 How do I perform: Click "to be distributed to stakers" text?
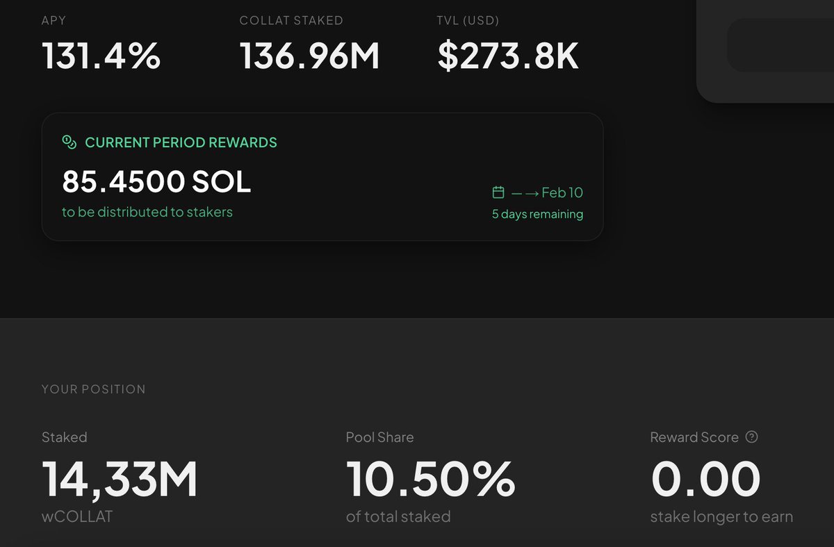pyautogui.click(x=147, y=212)
